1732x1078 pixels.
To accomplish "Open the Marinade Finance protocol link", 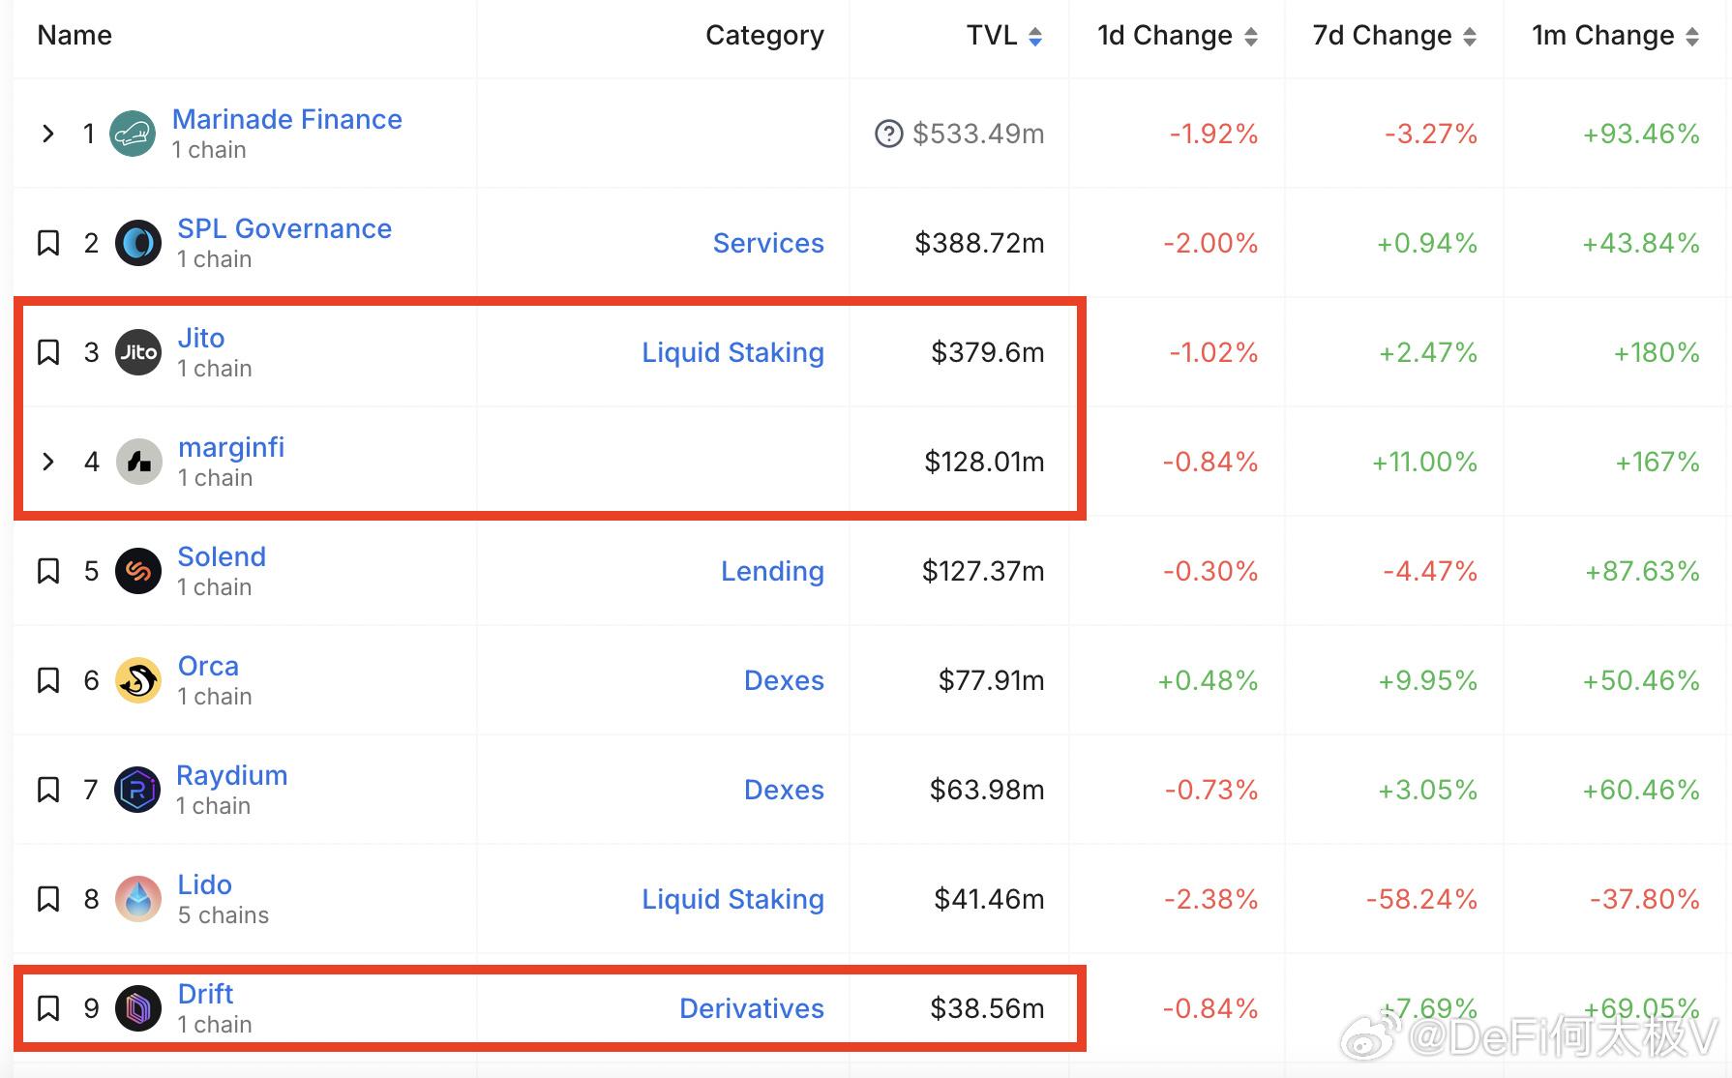I will click(287, 119).
